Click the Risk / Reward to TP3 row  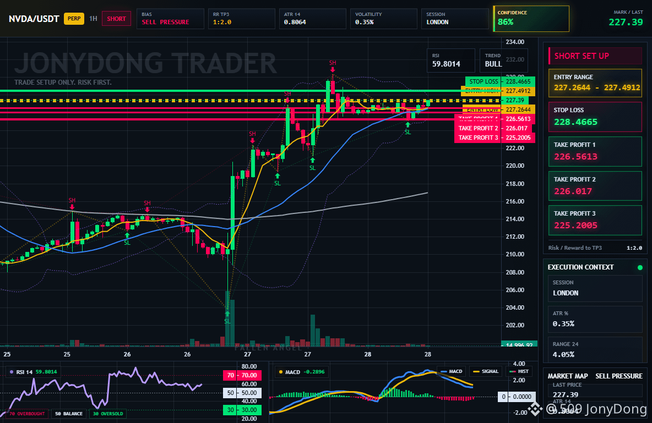coord(595,248)
